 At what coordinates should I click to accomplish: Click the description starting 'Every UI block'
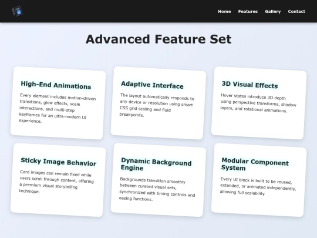click(258, 186)
